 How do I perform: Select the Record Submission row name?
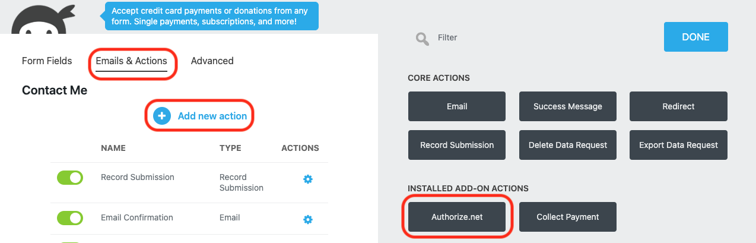(x=138, y=177)
